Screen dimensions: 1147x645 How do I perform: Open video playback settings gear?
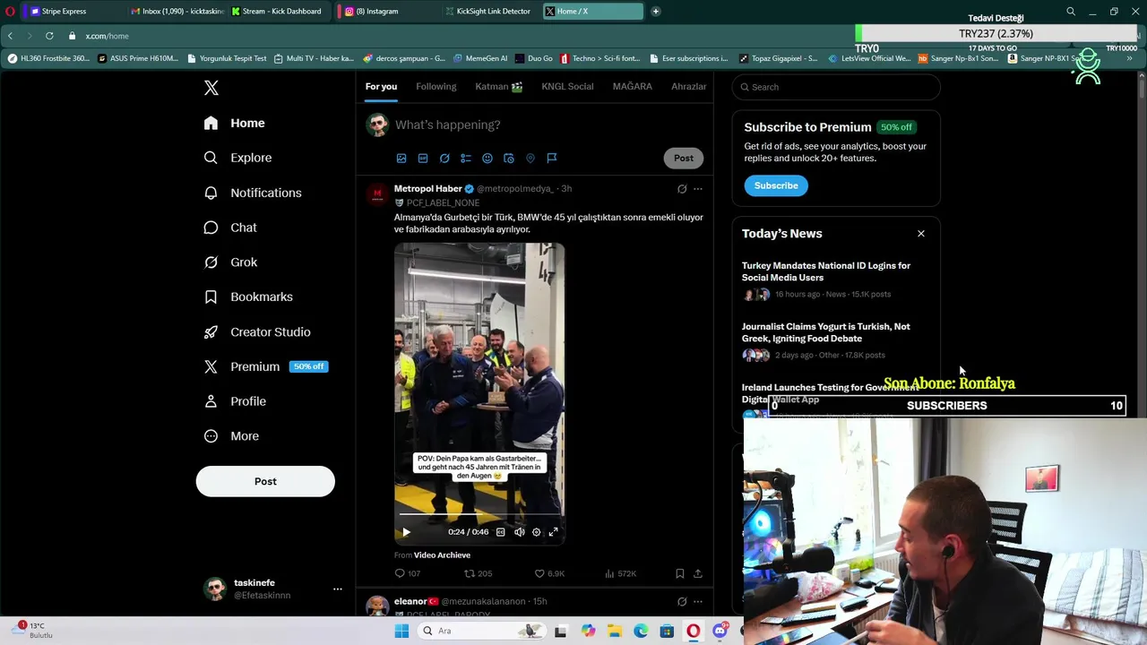[536, 532]
